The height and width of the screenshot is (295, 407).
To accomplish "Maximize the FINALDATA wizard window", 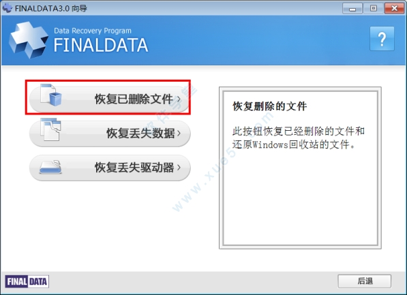I will pyautogui.click(x=374, y=8).
